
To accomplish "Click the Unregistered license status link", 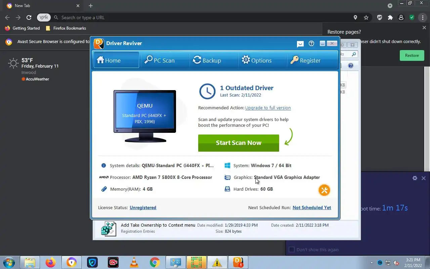I will (x=143, y=207).
